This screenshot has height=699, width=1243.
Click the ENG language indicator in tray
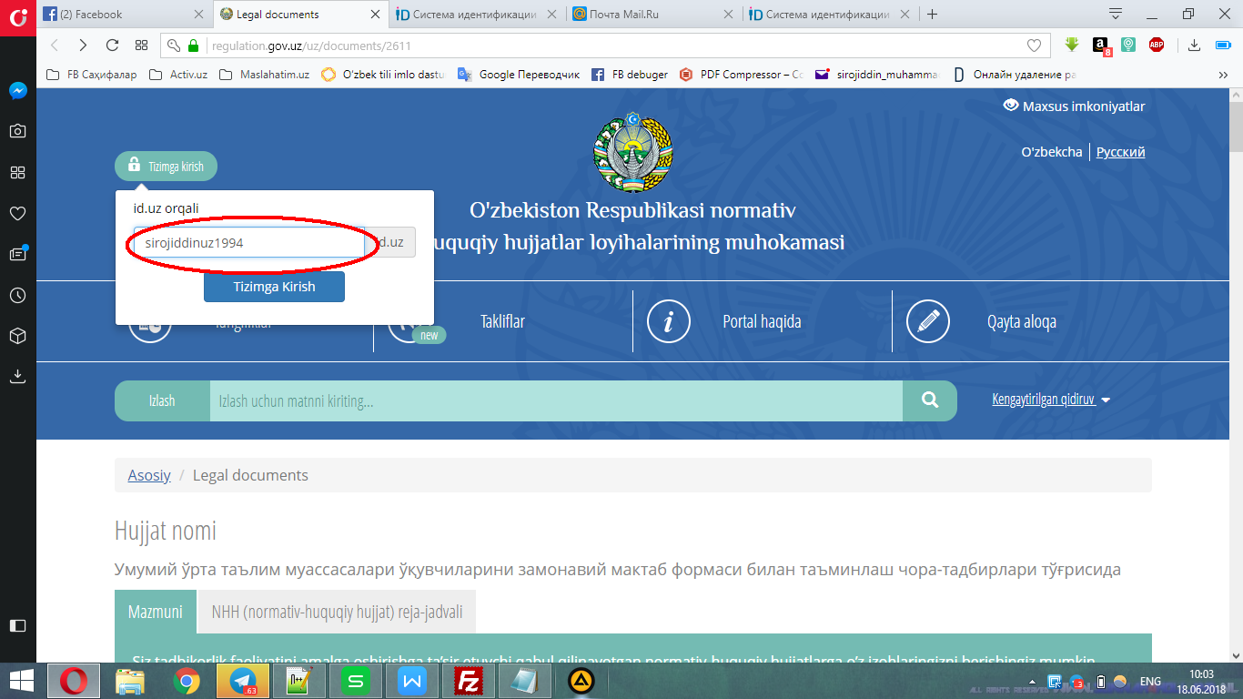[x=1149, y=681]
